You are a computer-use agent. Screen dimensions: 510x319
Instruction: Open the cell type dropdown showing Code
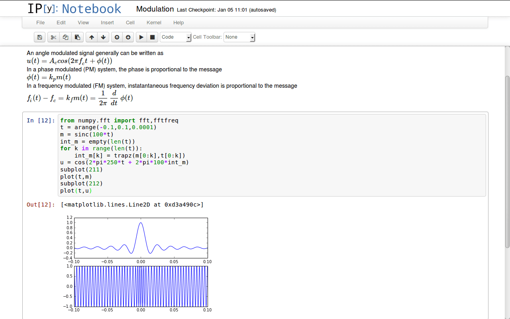click(x=175, y=37)
